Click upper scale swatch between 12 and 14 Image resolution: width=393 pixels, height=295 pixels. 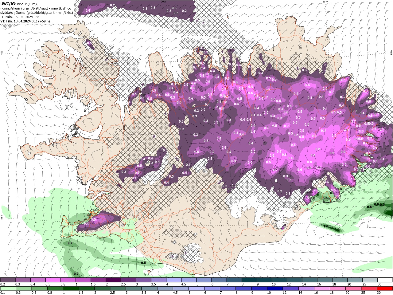tap(295, 280)
